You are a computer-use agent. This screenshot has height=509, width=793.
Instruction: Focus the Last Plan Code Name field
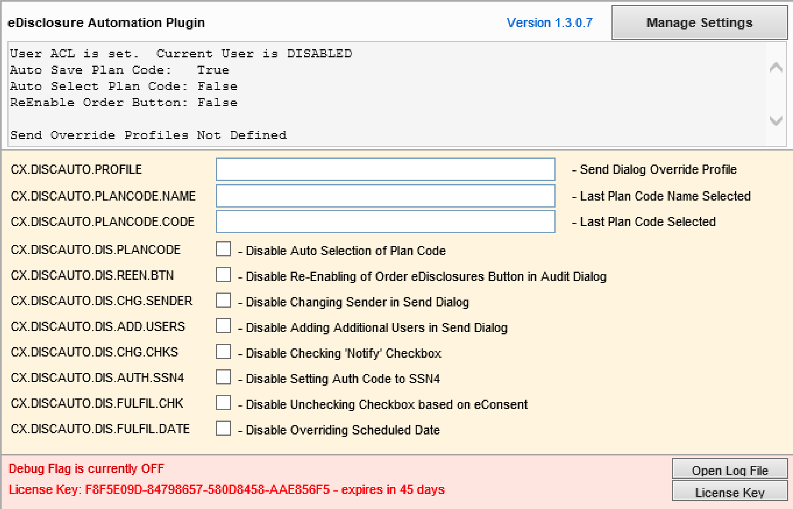click(x=385, y=196)
